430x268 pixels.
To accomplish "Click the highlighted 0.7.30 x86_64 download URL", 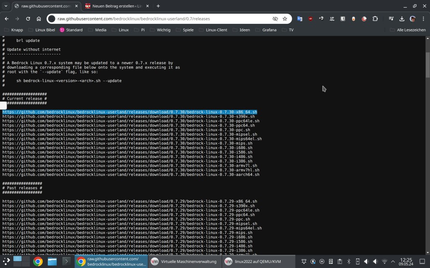I will [x=130, y=112].
